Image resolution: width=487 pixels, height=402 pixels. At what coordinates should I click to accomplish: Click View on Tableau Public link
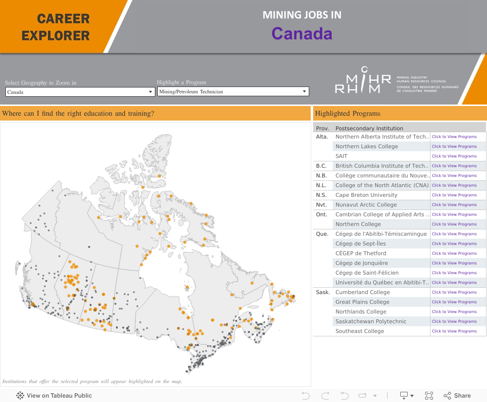[x=59, y=396]
